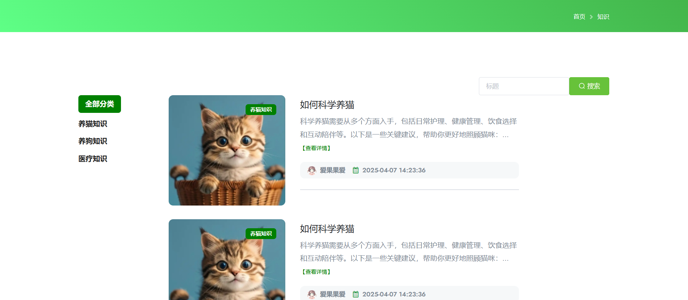The height and width of the screenshot is (300, 688).
Task: Select the 养猫知识 category in sidebar
Action: 93,124
